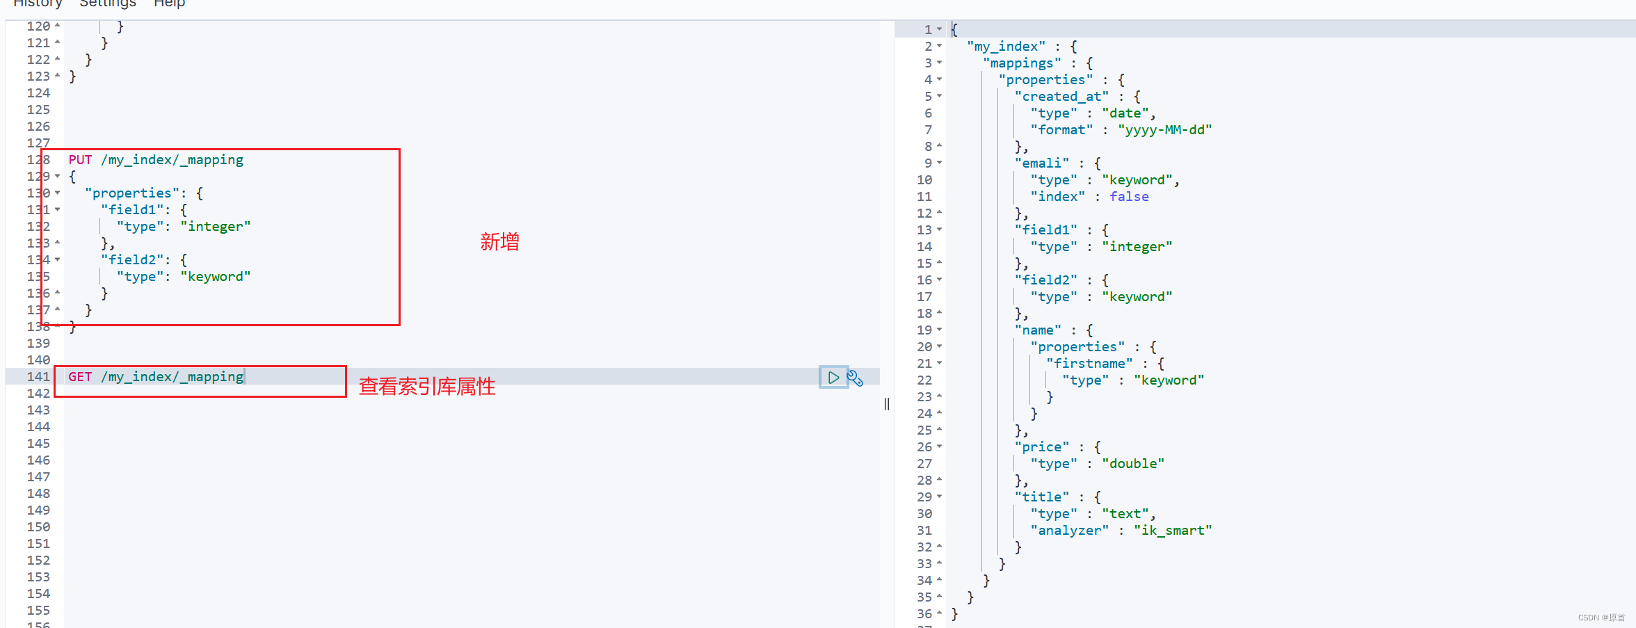
Task: Collapse response "field1" block at line 13
Action: [939, 230]
